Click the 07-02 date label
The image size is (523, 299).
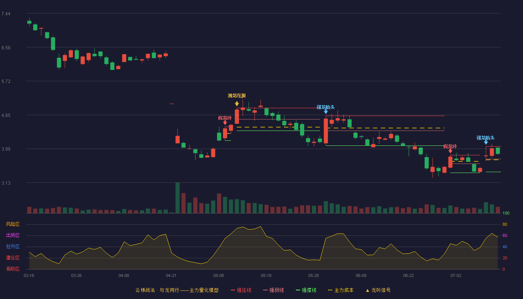pos(456,275)
